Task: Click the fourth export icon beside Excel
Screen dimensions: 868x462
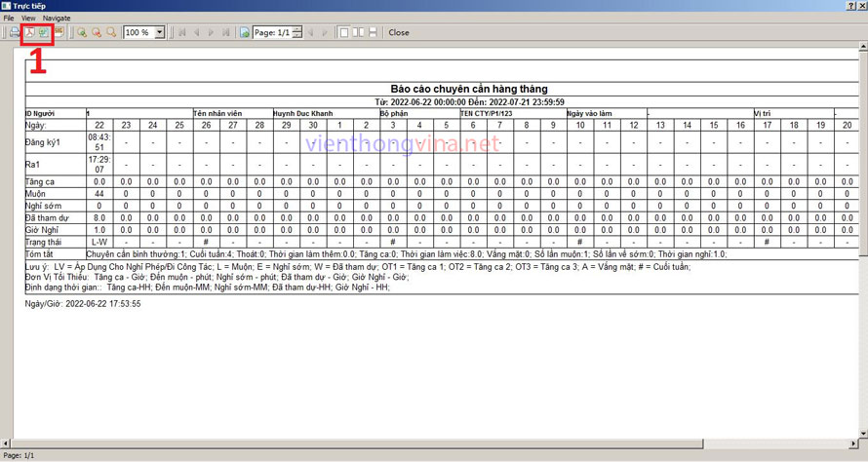Action: point(59,32)
